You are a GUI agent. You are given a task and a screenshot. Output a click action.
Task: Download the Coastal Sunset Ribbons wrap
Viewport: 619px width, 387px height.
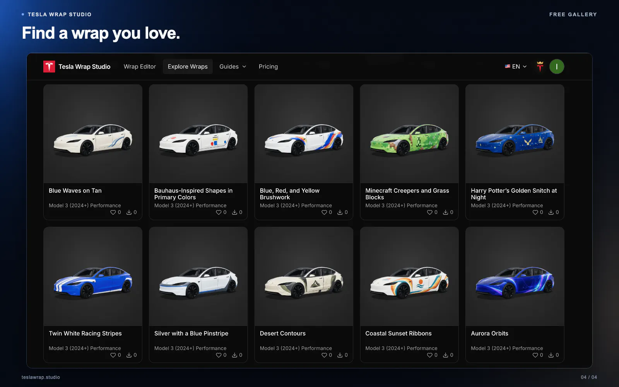[x=446, y=355]
